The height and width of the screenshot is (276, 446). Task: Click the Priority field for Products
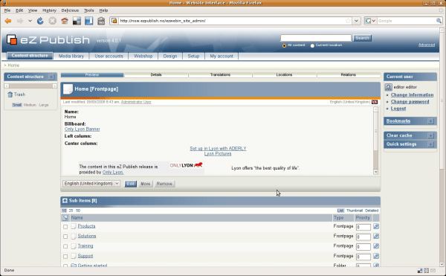(x=363, y=227)
